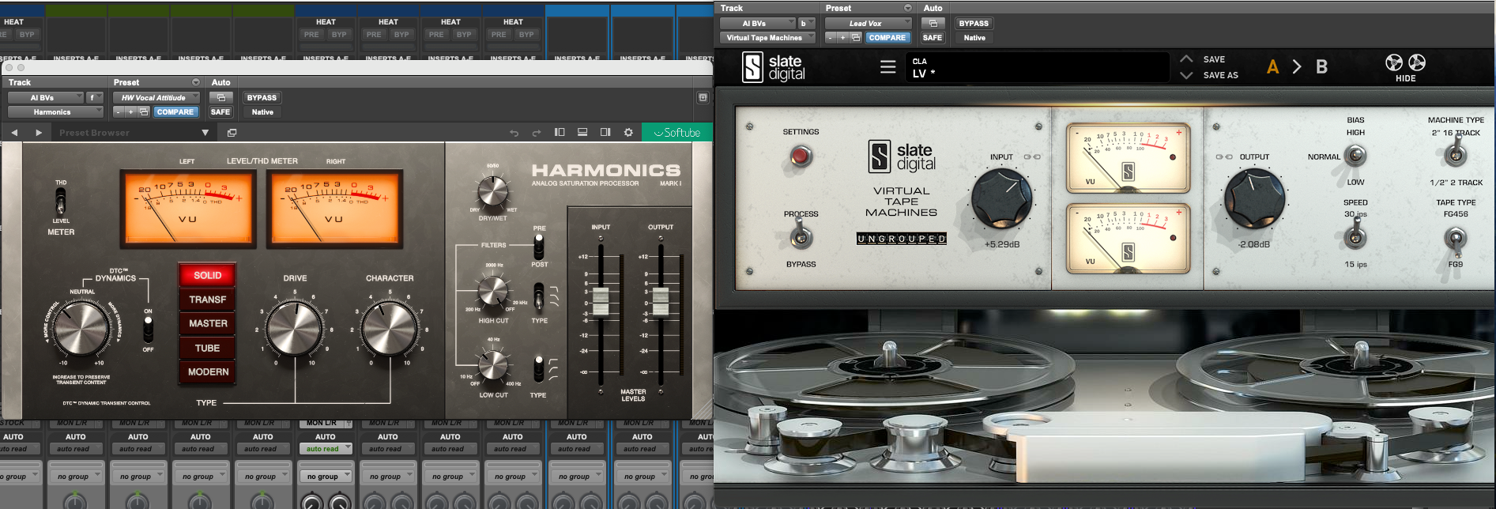Viewport: 1496px width, 509px height.
Task: Select TRANSF saturation type
Action: [x=207, y=300]
